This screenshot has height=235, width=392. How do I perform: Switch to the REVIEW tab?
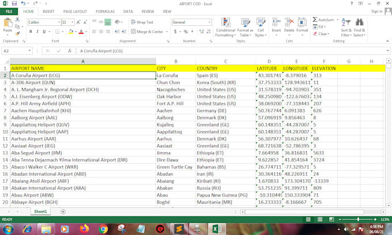(x=148, y=12)
